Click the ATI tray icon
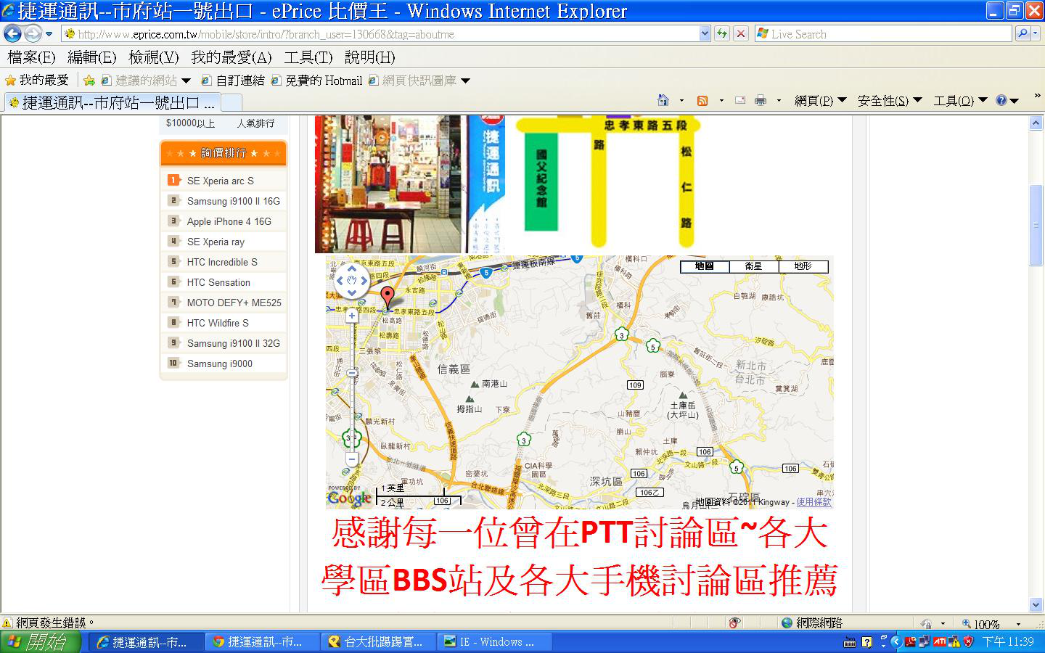 point(939,641)
